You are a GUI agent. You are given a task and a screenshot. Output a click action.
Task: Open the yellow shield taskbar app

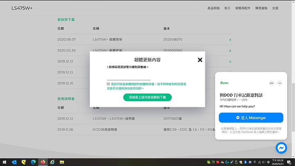24,162
